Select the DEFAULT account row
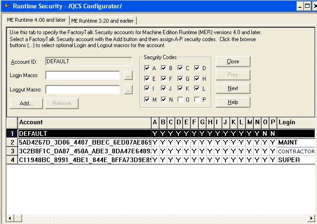Image resolution: width=317 pixels, height=224 pixels. click(x=161, y=133)
